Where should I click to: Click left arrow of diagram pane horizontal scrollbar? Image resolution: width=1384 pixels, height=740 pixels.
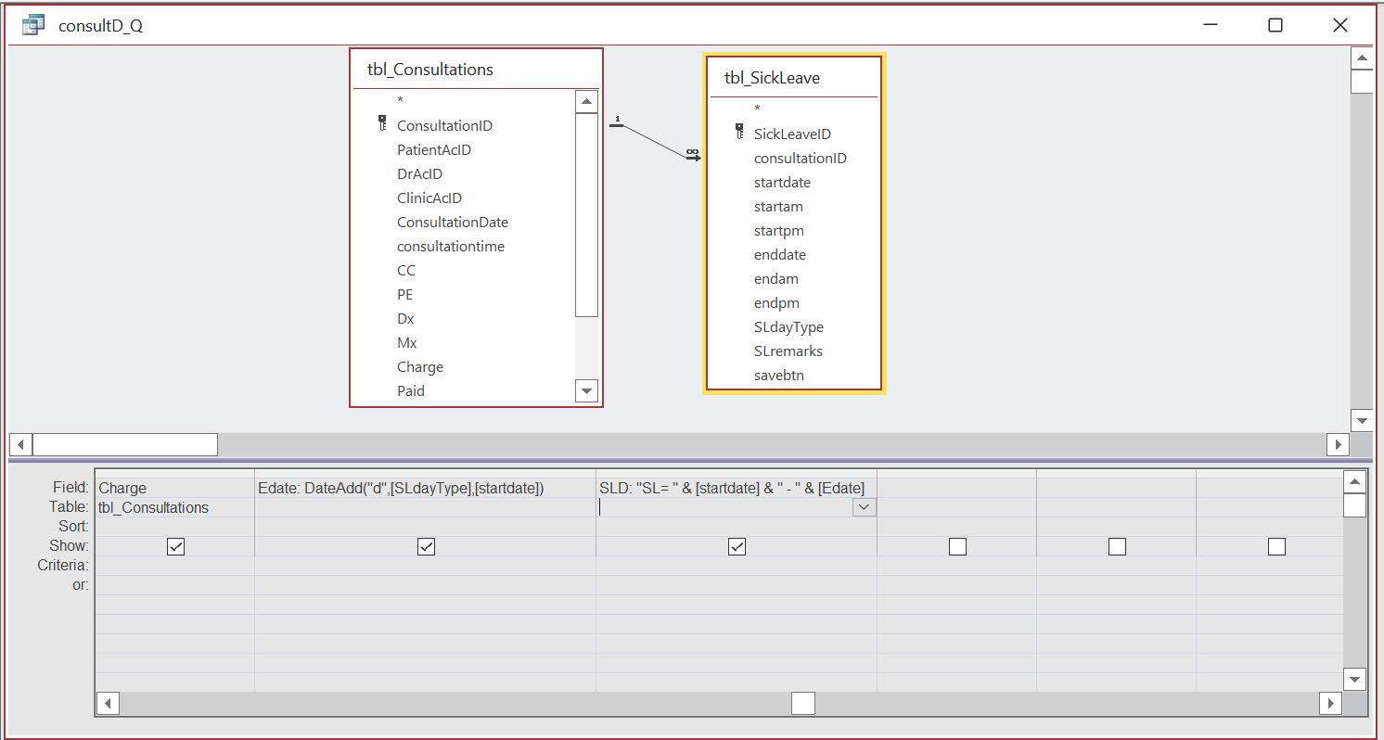[x=20, y=444]
